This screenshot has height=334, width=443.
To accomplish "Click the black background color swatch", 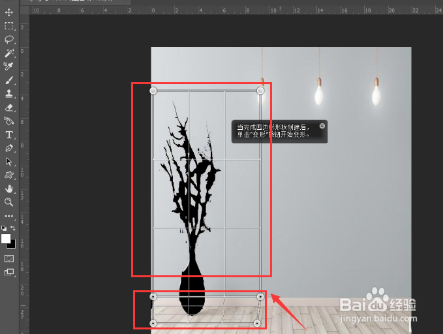I will pyautogui.click(x=12, y=245).
